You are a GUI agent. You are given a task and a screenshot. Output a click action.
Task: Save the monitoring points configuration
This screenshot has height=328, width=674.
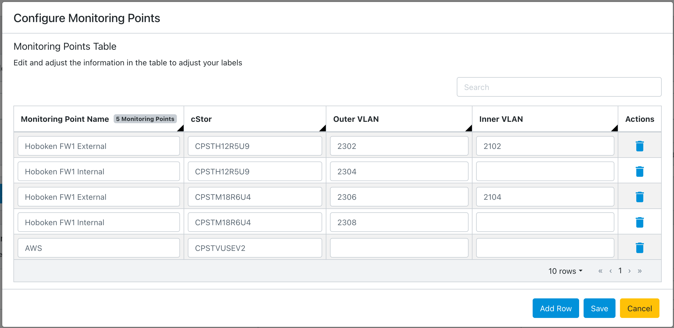point(599,308)
